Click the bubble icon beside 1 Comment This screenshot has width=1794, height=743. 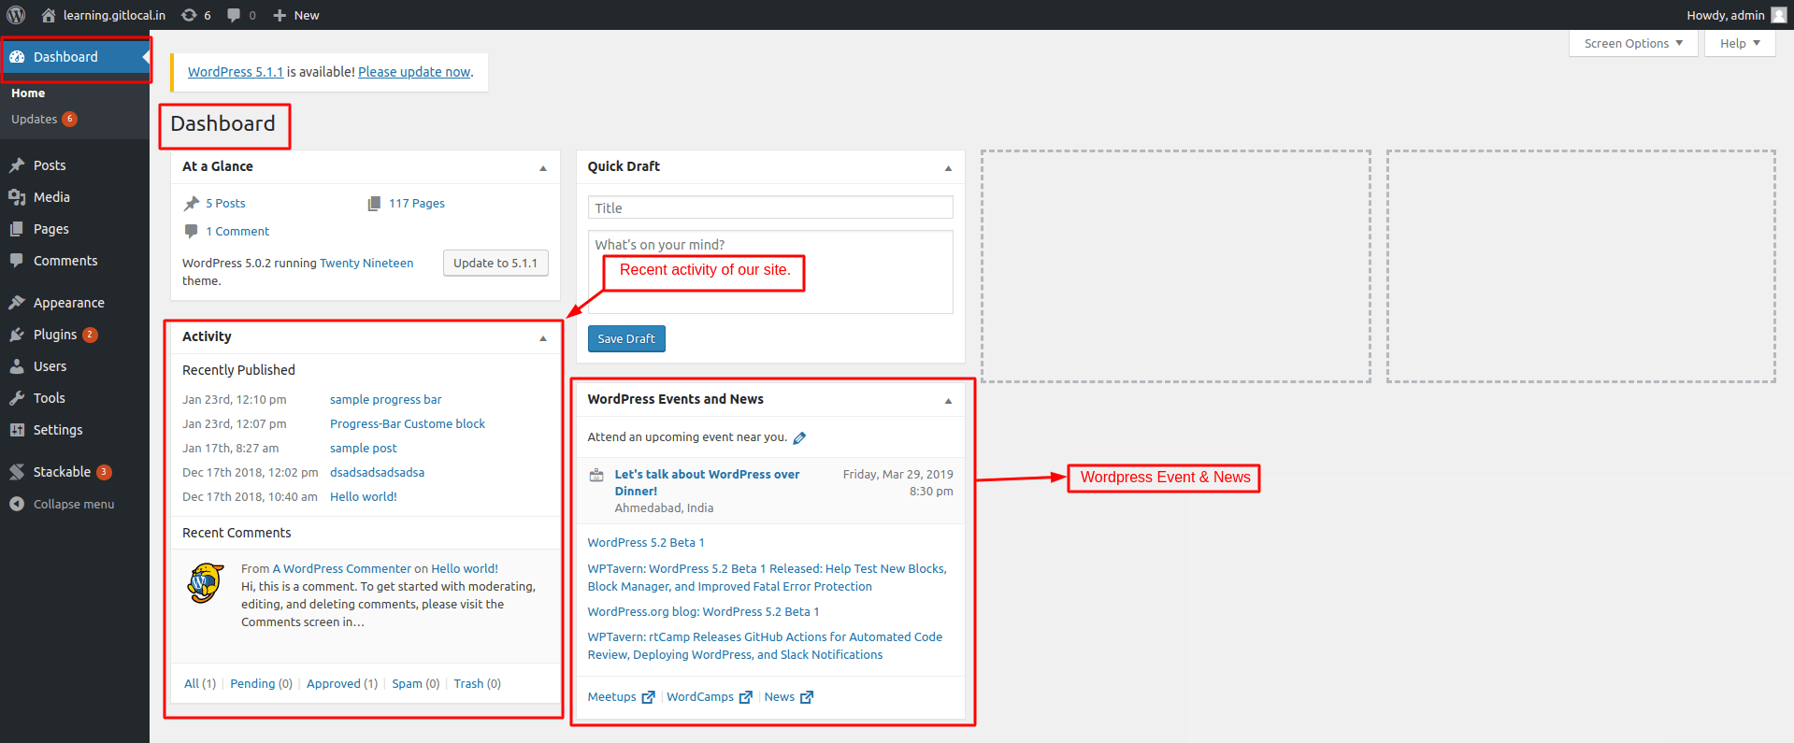click(192, 231)
